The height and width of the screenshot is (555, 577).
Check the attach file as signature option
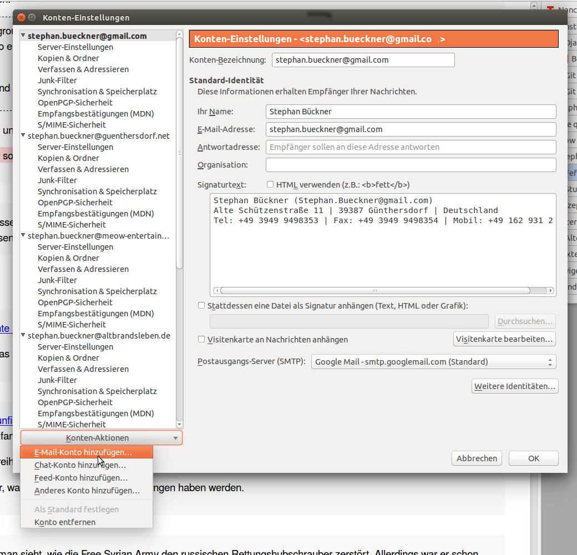(x=201, y=306)
